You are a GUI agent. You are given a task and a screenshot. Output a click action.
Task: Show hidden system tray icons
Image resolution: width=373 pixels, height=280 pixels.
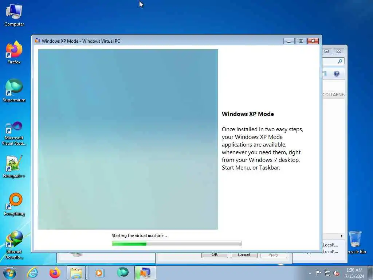[310, 273]
